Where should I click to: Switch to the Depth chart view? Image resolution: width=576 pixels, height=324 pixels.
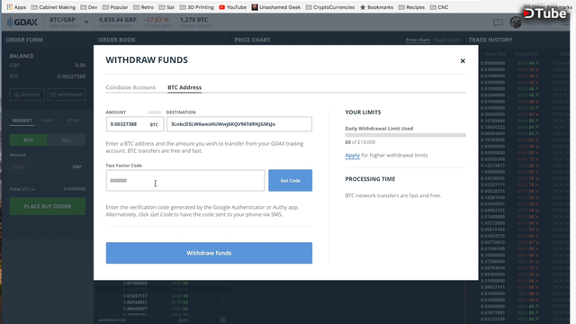tap(446, 40)
